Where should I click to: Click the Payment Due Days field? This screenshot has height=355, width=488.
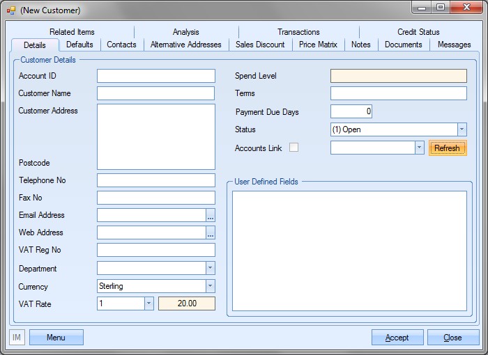click(x=351, y=111)
